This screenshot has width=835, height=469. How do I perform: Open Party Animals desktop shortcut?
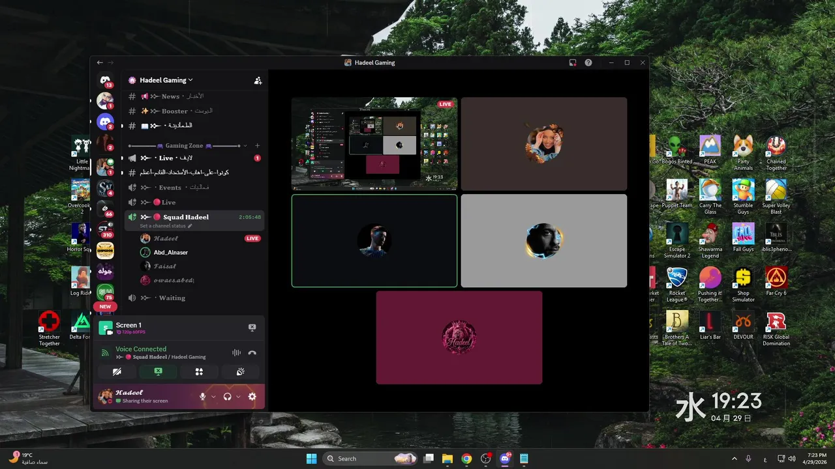743,152
